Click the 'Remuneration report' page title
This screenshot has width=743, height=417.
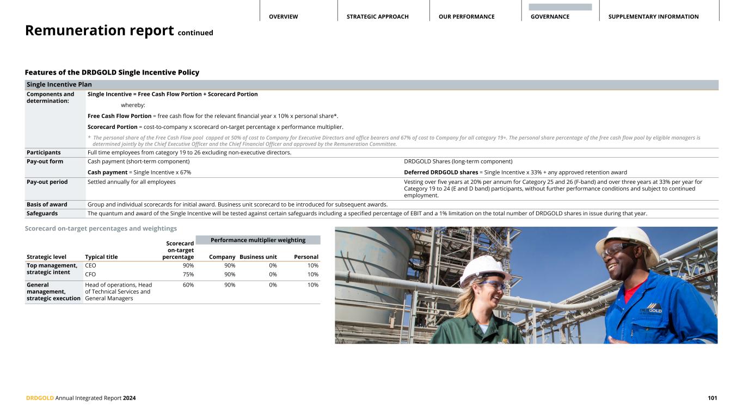99,31
